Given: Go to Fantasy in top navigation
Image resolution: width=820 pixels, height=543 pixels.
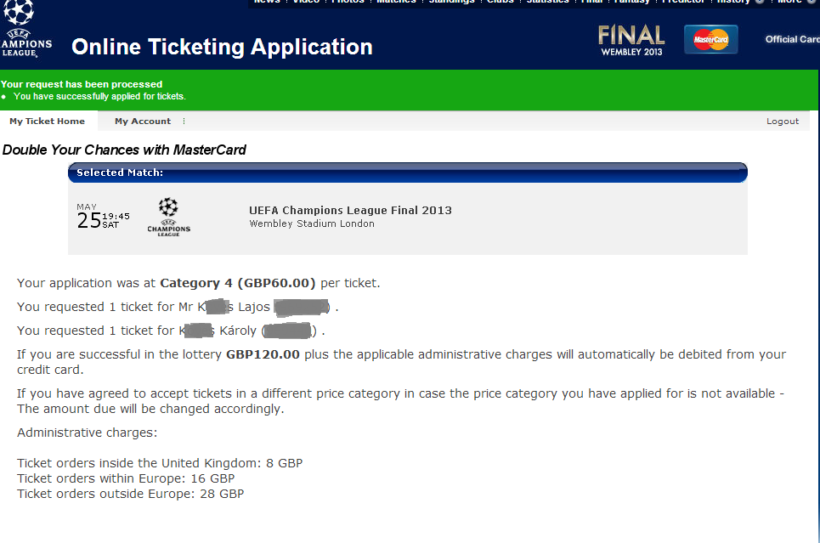Looking at the screenshot, I should [x=631, y=2].
